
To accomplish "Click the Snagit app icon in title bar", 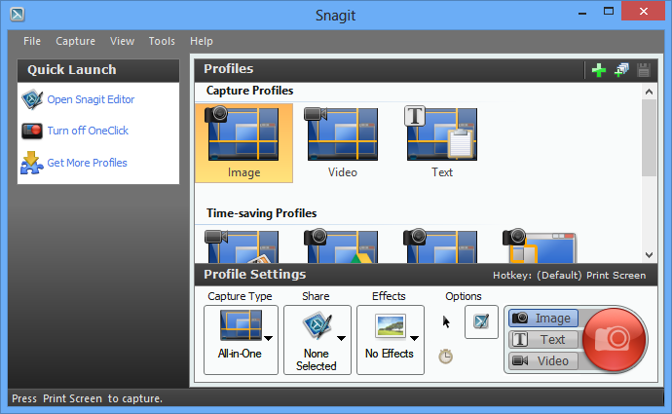I will pyautogui.click(x=18, y=15).
